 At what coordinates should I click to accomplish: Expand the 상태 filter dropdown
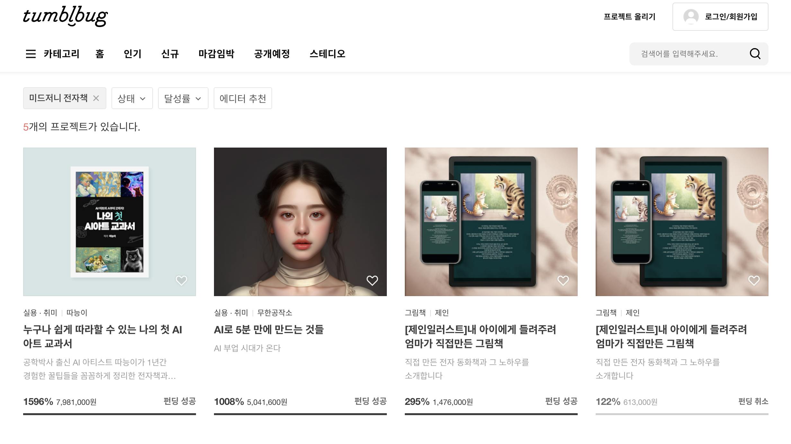coord(132,98)
